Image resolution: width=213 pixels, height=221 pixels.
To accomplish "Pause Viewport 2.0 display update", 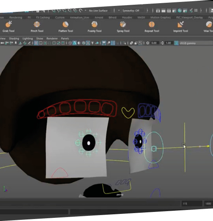I will coord(196,10).
